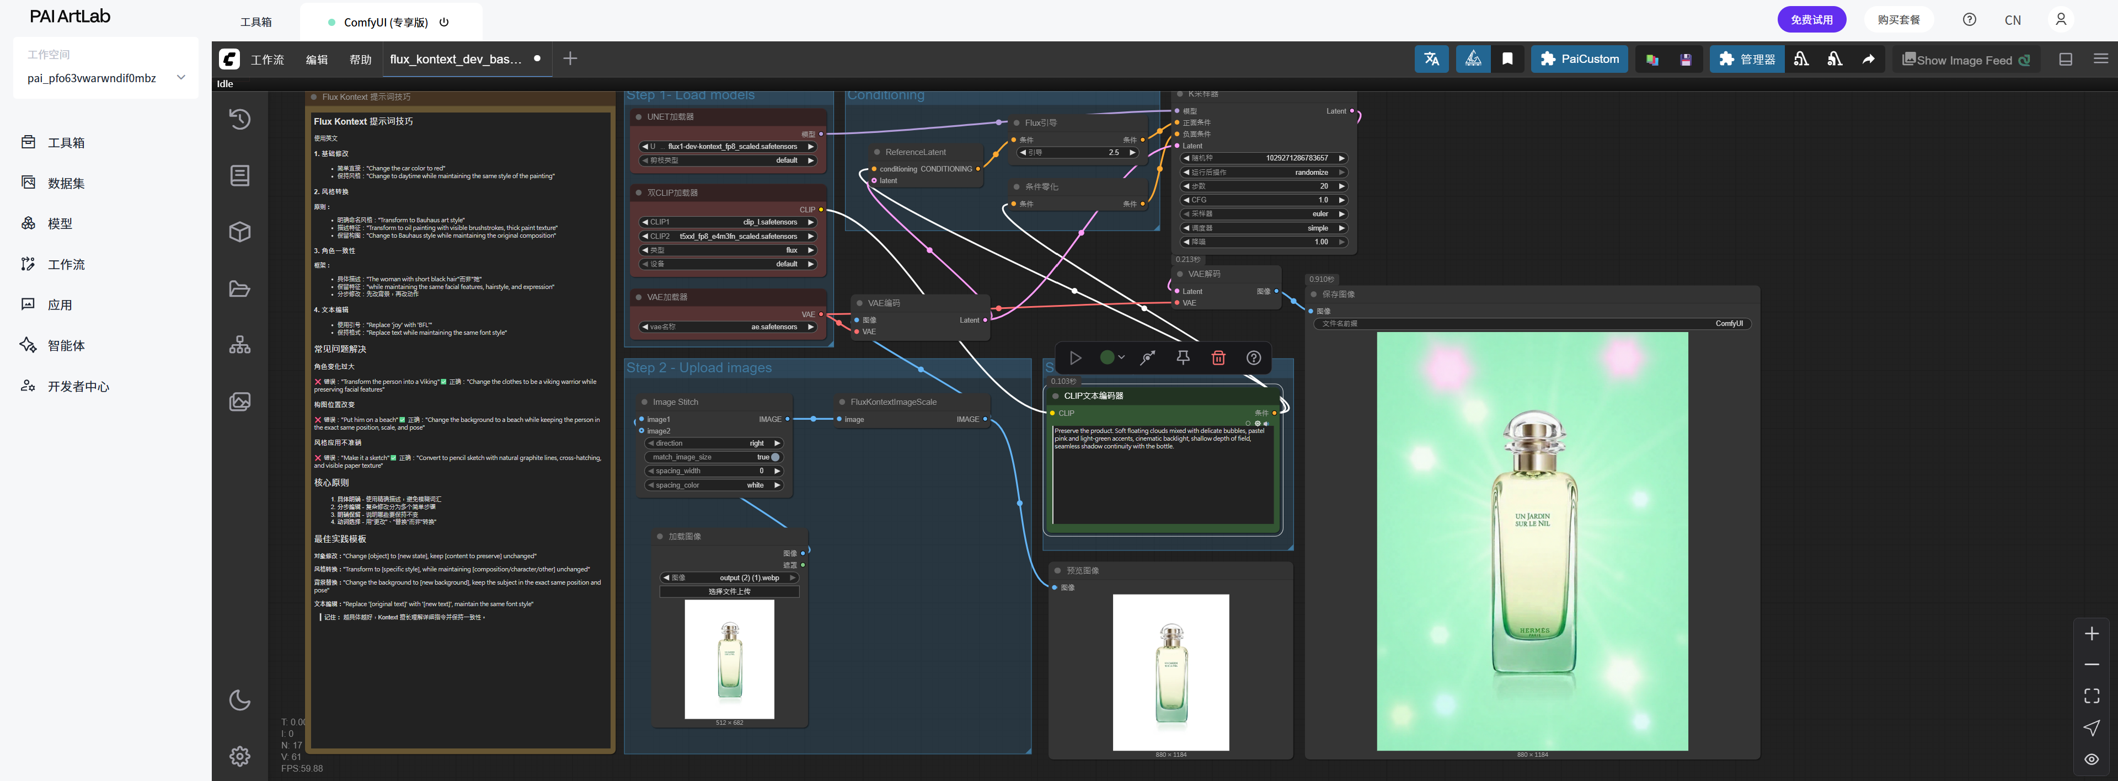Image resolution: width=2118 pixels, height=781 pixels.
Task: Toggle the bottom panel icon
Action: [2066, 59]
